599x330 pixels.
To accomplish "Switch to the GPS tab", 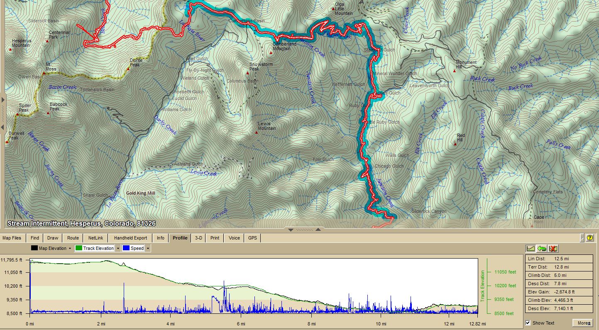I will click(x=252, y=238).
